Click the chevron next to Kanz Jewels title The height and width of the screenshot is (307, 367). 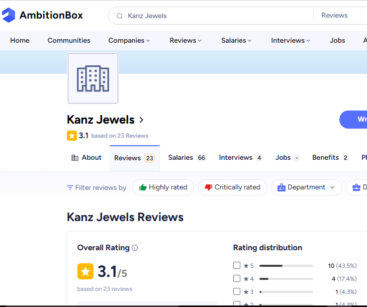pyautogui.click(x=141, y=120)
